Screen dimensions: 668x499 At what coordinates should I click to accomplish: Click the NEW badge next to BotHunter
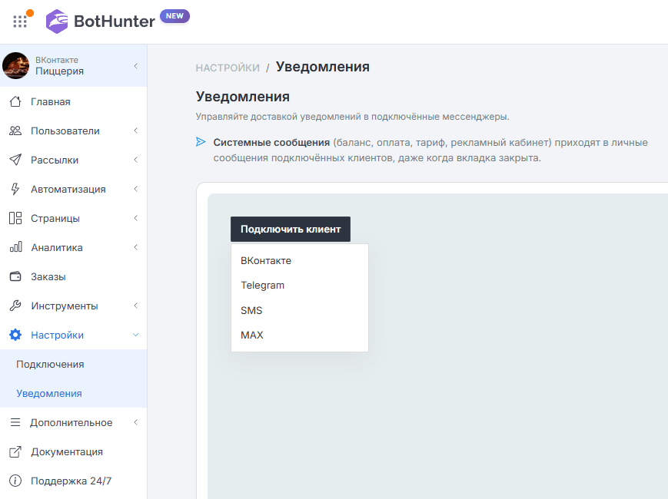click(x=174, y=16)
